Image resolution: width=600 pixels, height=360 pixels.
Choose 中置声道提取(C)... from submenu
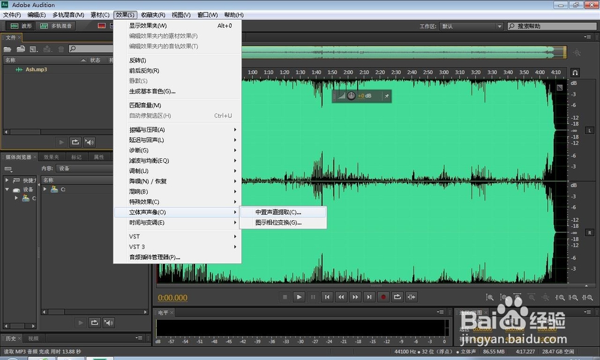coord(283,212)
